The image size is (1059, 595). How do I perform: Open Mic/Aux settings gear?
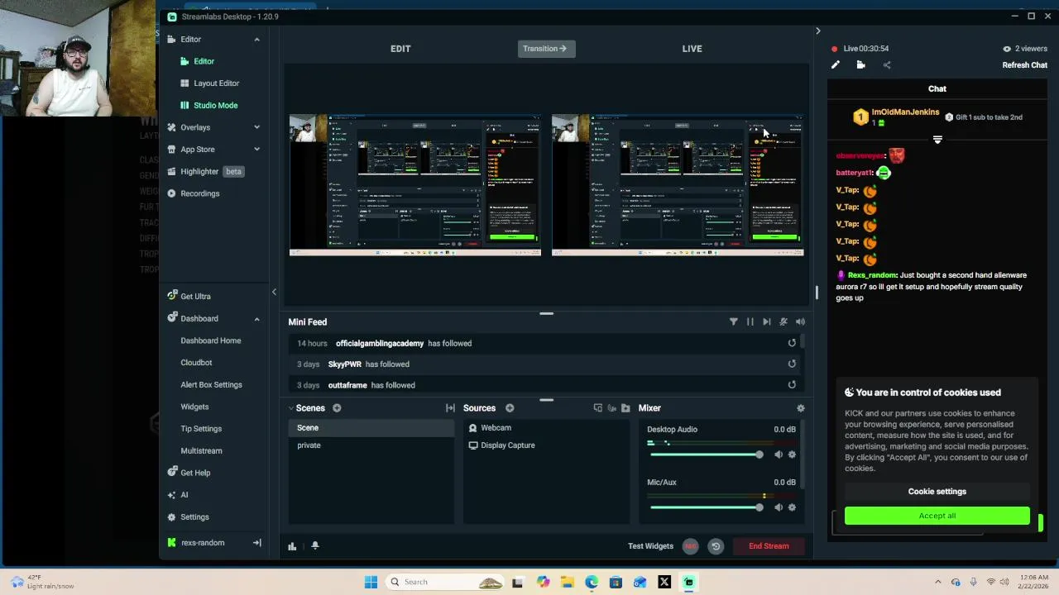[792, 507]
